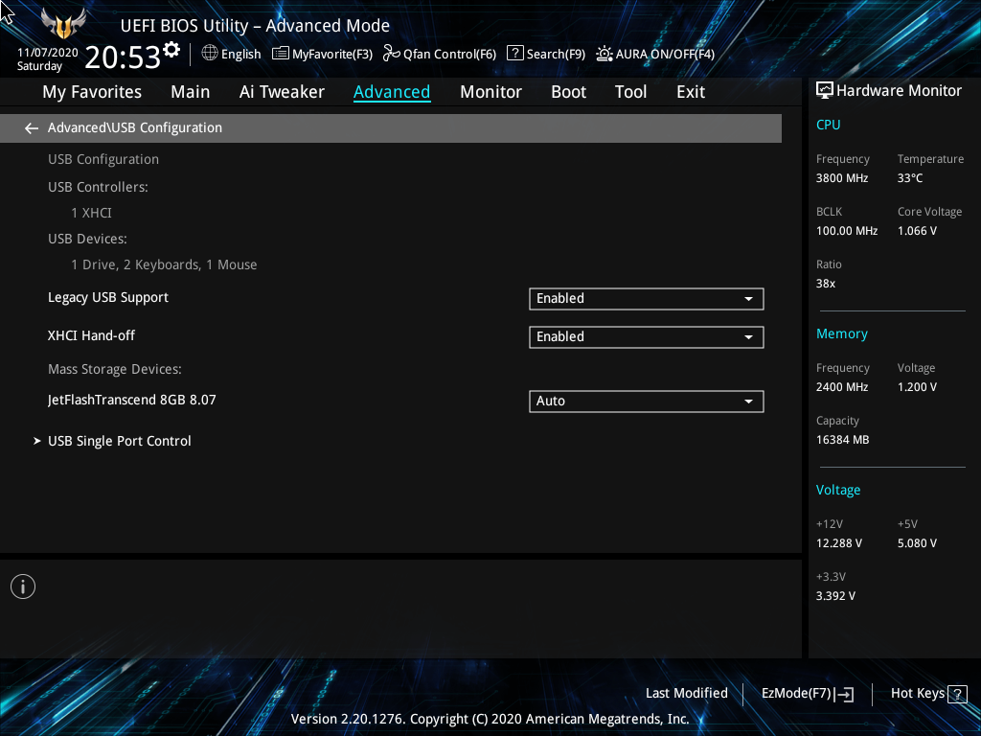Click the '1 XHCI' controller text
This screenshot has height=736, width=981.
(91, 213)
